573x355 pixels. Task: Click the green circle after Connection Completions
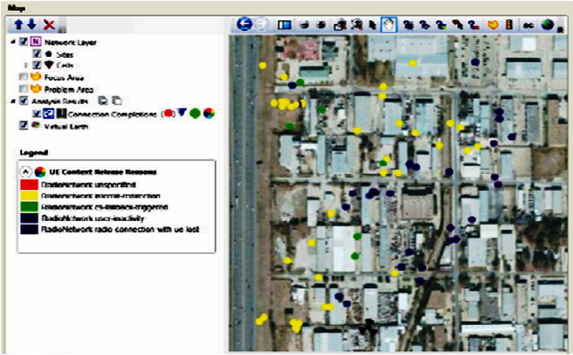196,113
